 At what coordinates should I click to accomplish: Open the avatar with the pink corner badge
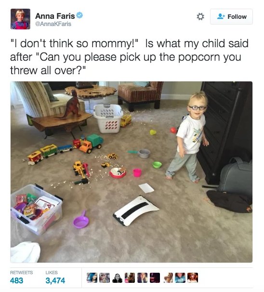click(130, 278)
